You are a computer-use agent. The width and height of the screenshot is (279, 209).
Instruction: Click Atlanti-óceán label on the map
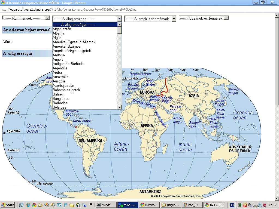(121, 146)
